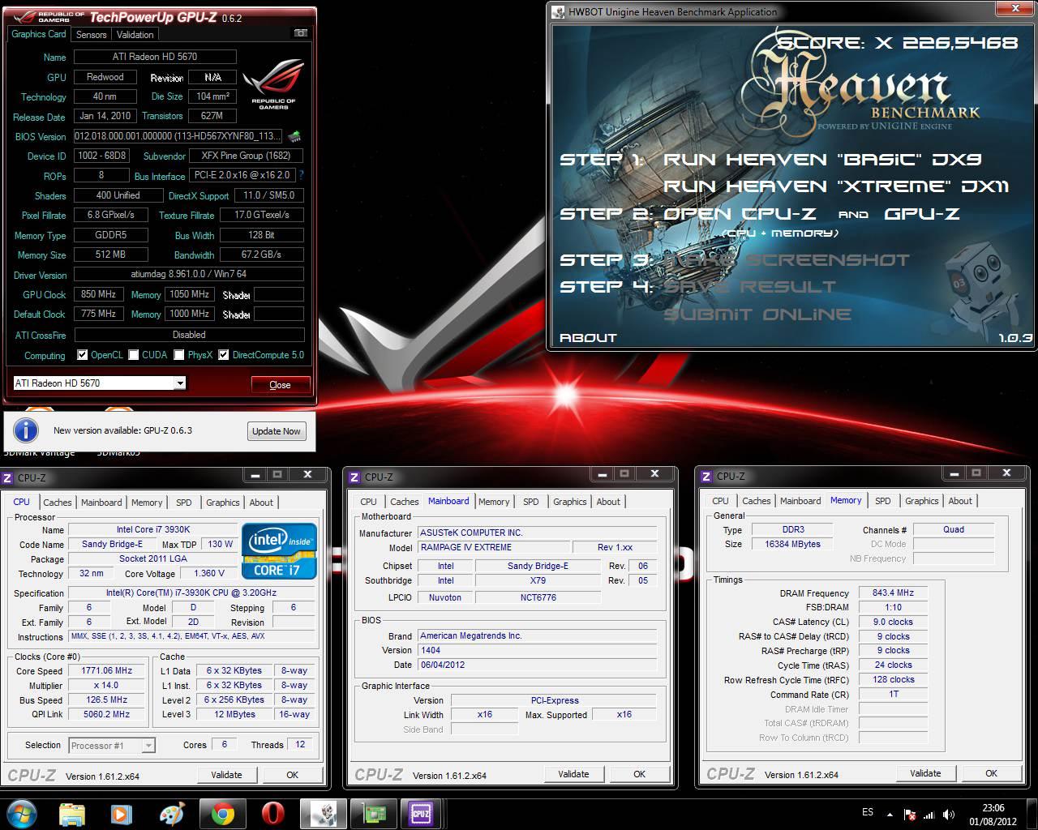
Task: Click the BIOS Version field in GPU-Z
Action: pos(178,136)
